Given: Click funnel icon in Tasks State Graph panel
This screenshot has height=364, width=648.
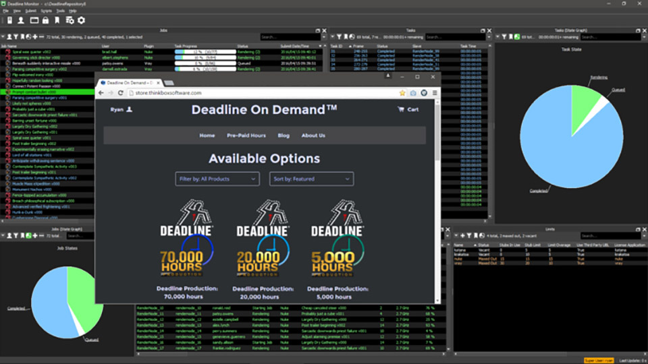Looking at the screenshot, I should 504,37.
